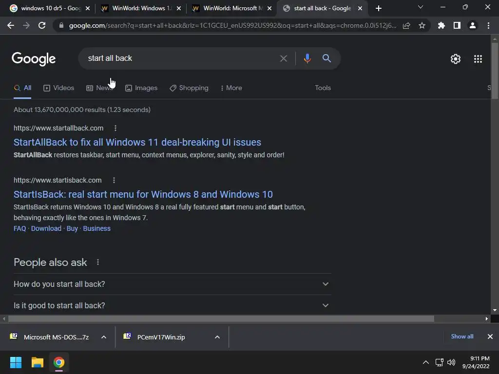Open a new browser tab
Image resolution: width=499 pixels, height=374 pixels.
click(378, 8)
